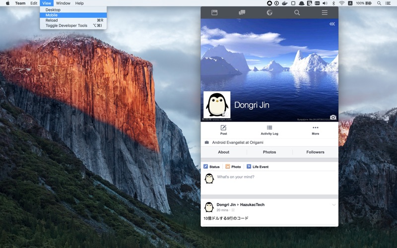Screen dimensions: 397x248
Task: Open the notifications globe icon
Action: pyautogui.click(x=269, y=13)
